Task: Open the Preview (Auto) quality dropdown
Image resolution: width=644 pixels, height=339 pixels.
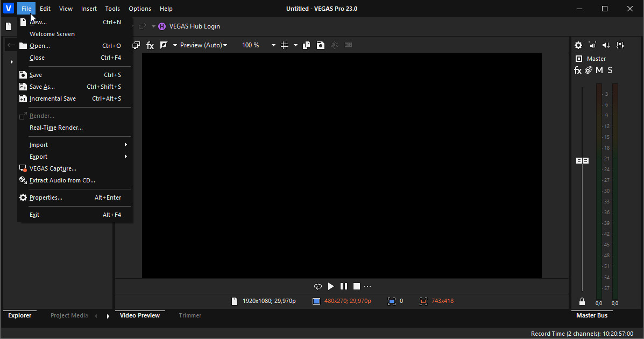Action: point(203,45)
